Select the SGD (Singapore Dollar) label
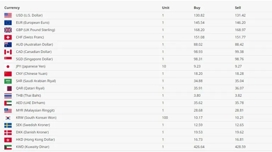 34,59
